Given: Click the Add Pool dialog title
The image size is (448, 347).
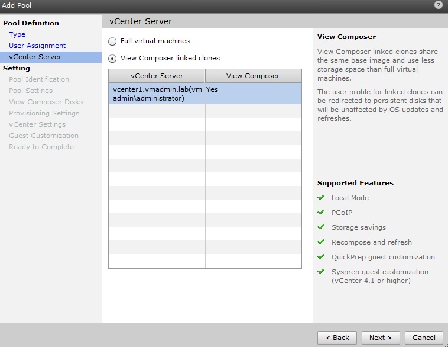Looking at the screenshot, I should coord(17,5).
